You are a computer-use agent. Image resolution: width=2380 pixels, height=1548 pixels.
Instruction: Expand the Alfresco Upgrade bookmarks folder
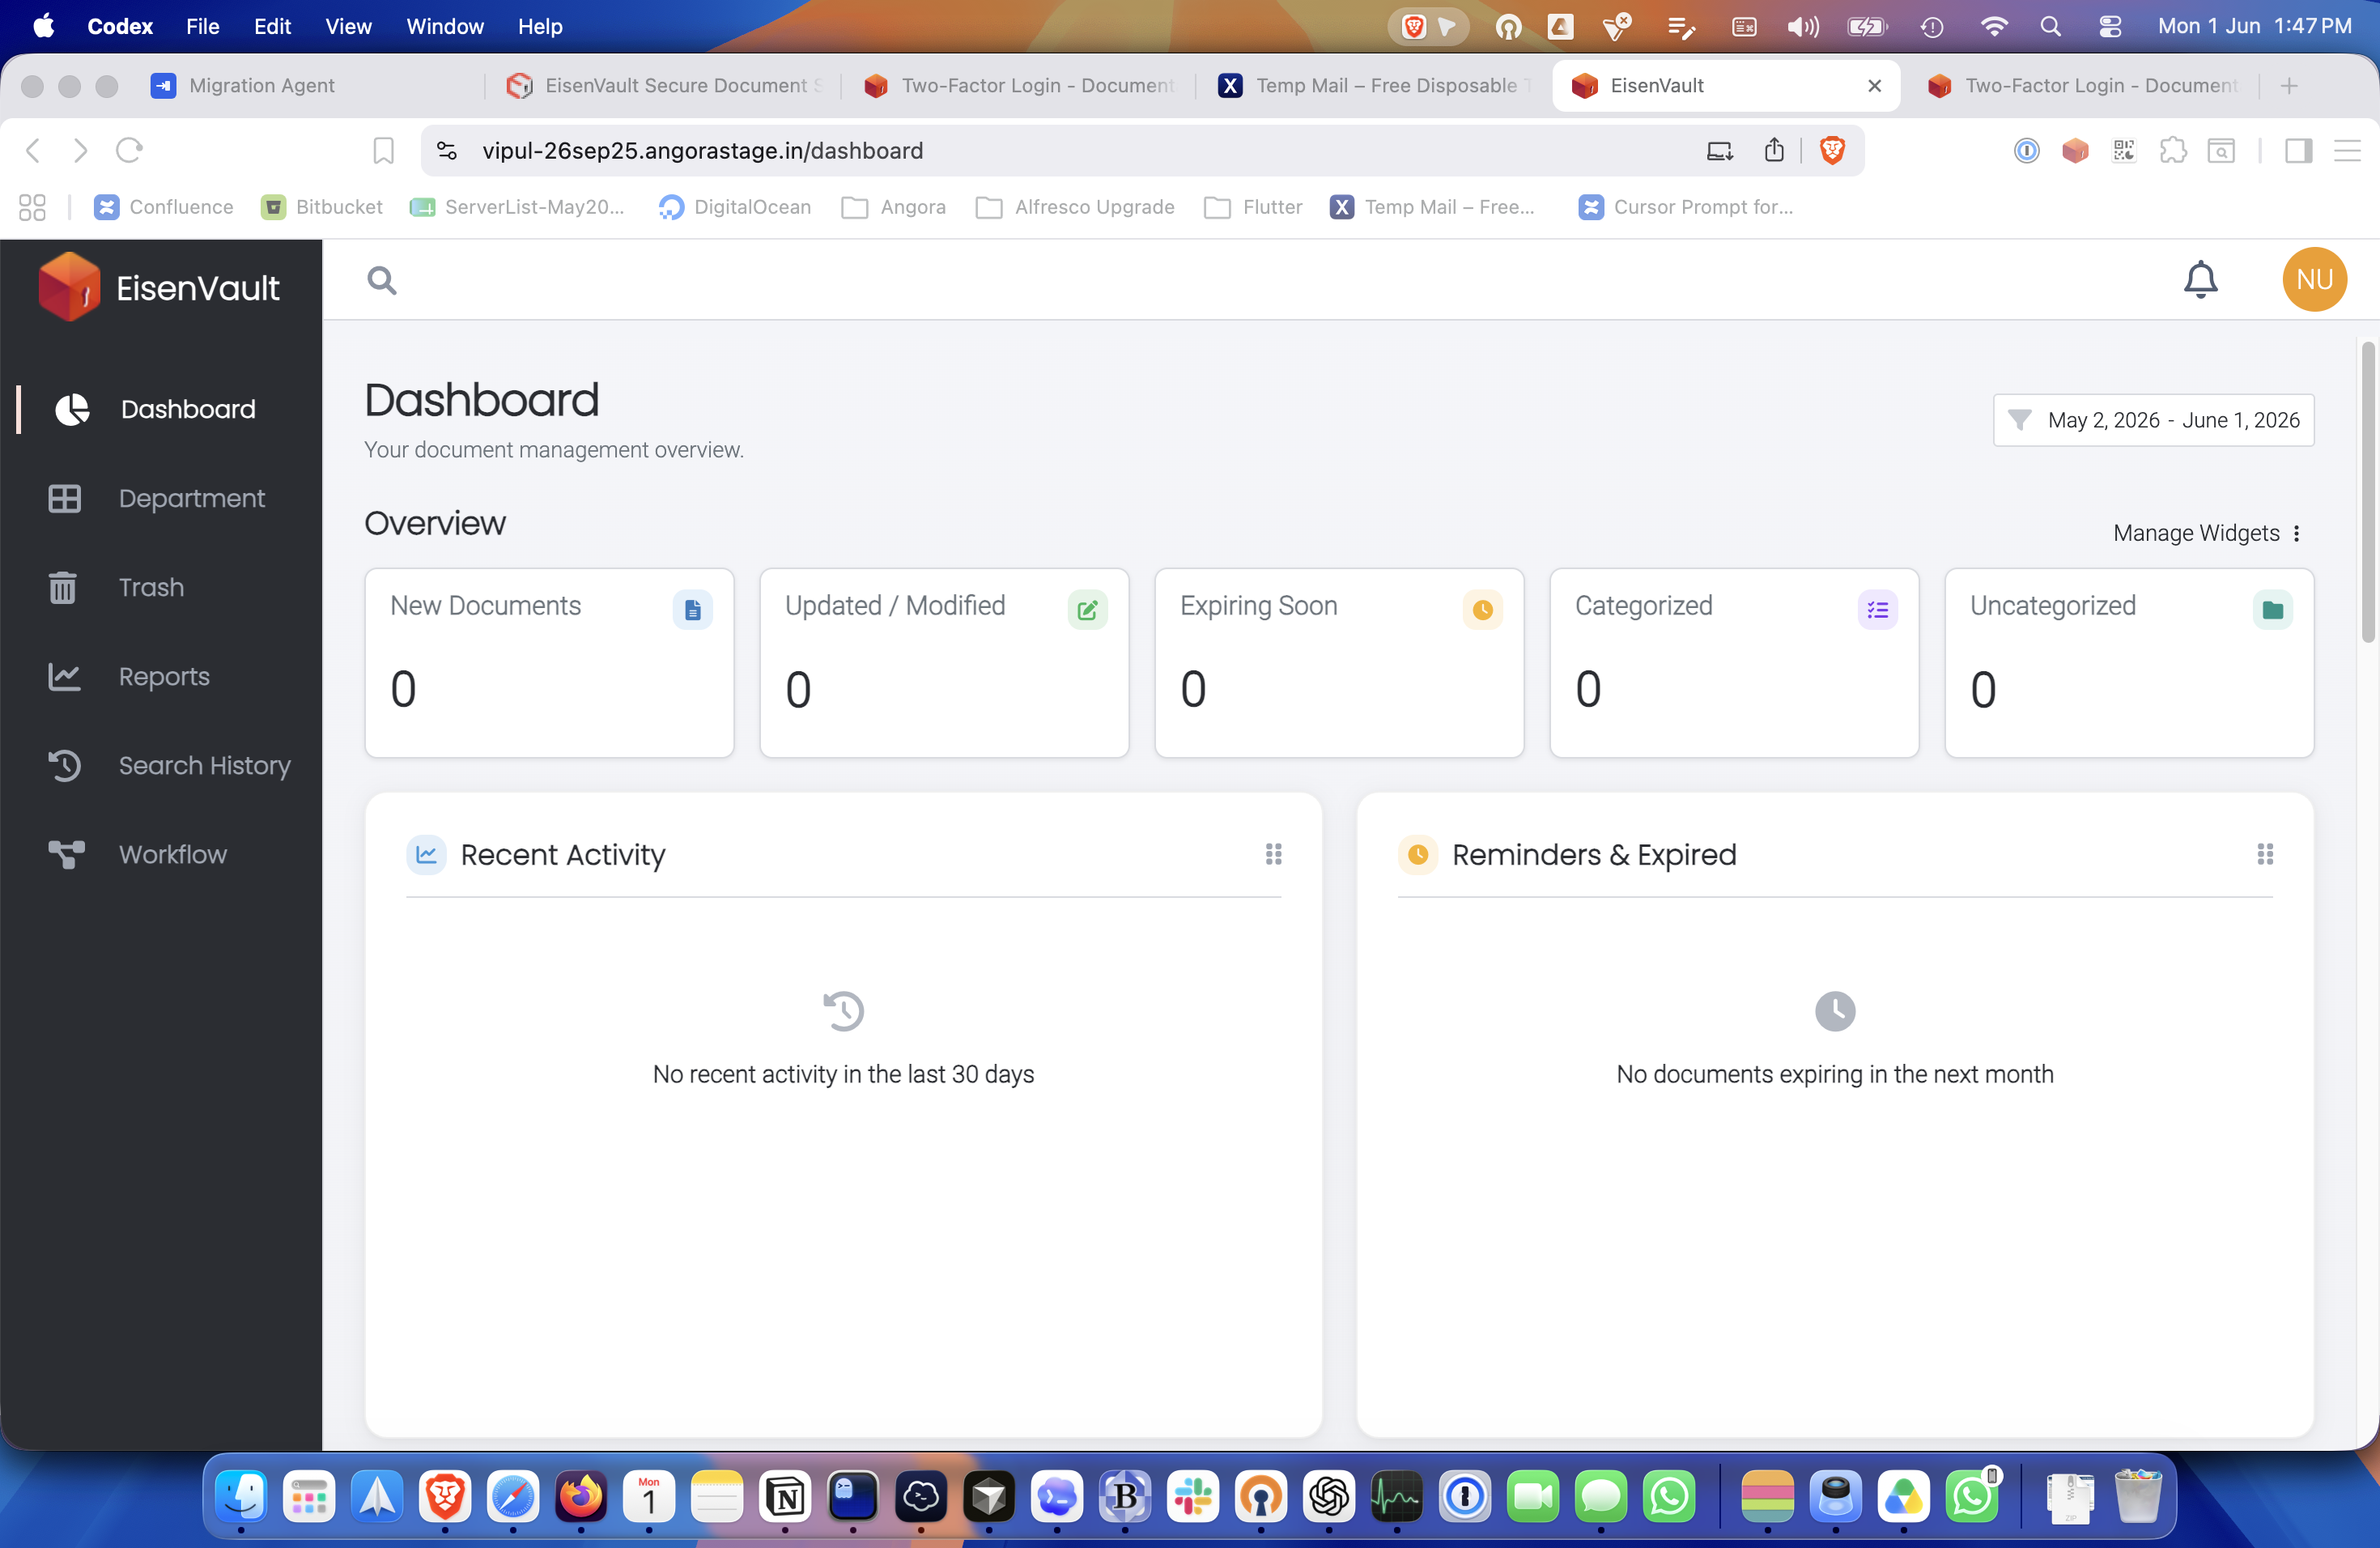click(x=1074, y=207)
